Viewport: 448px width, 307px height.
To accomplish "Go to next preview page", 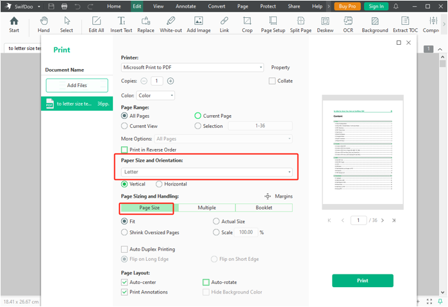I will tap(382, 221).
